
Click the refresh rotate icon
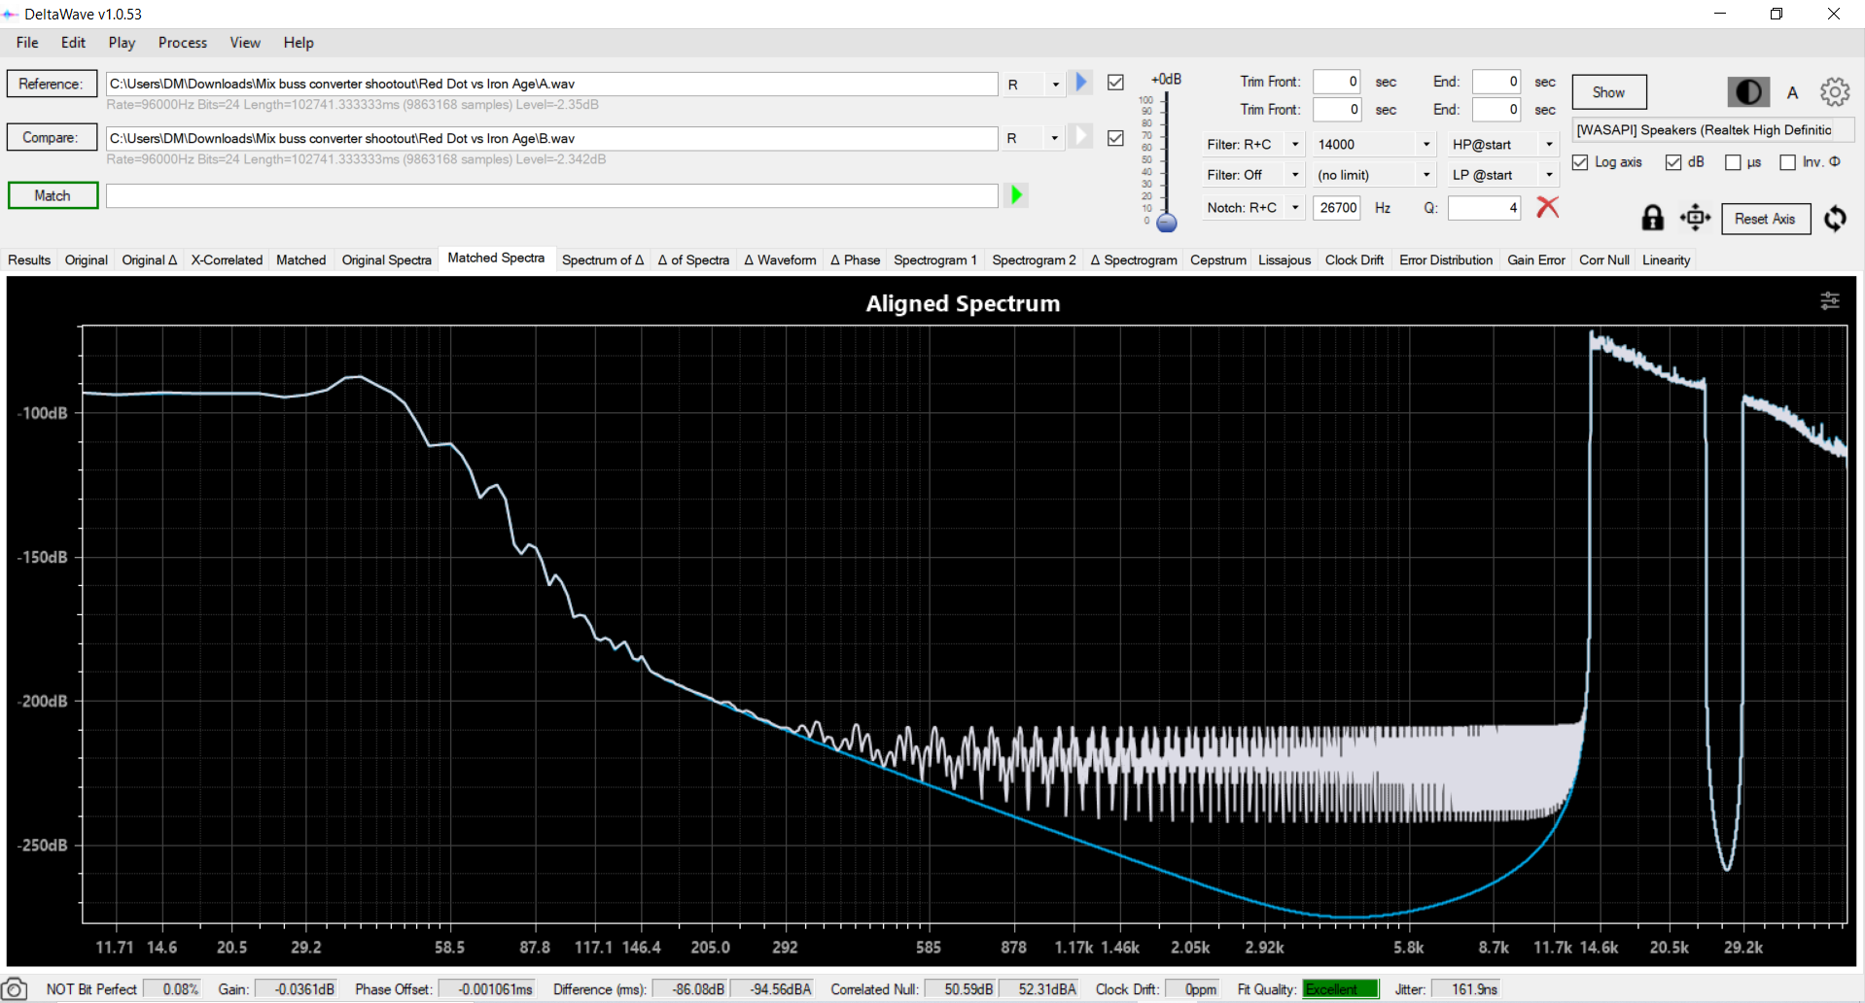pyautogui.click(x=1835, y=219)
